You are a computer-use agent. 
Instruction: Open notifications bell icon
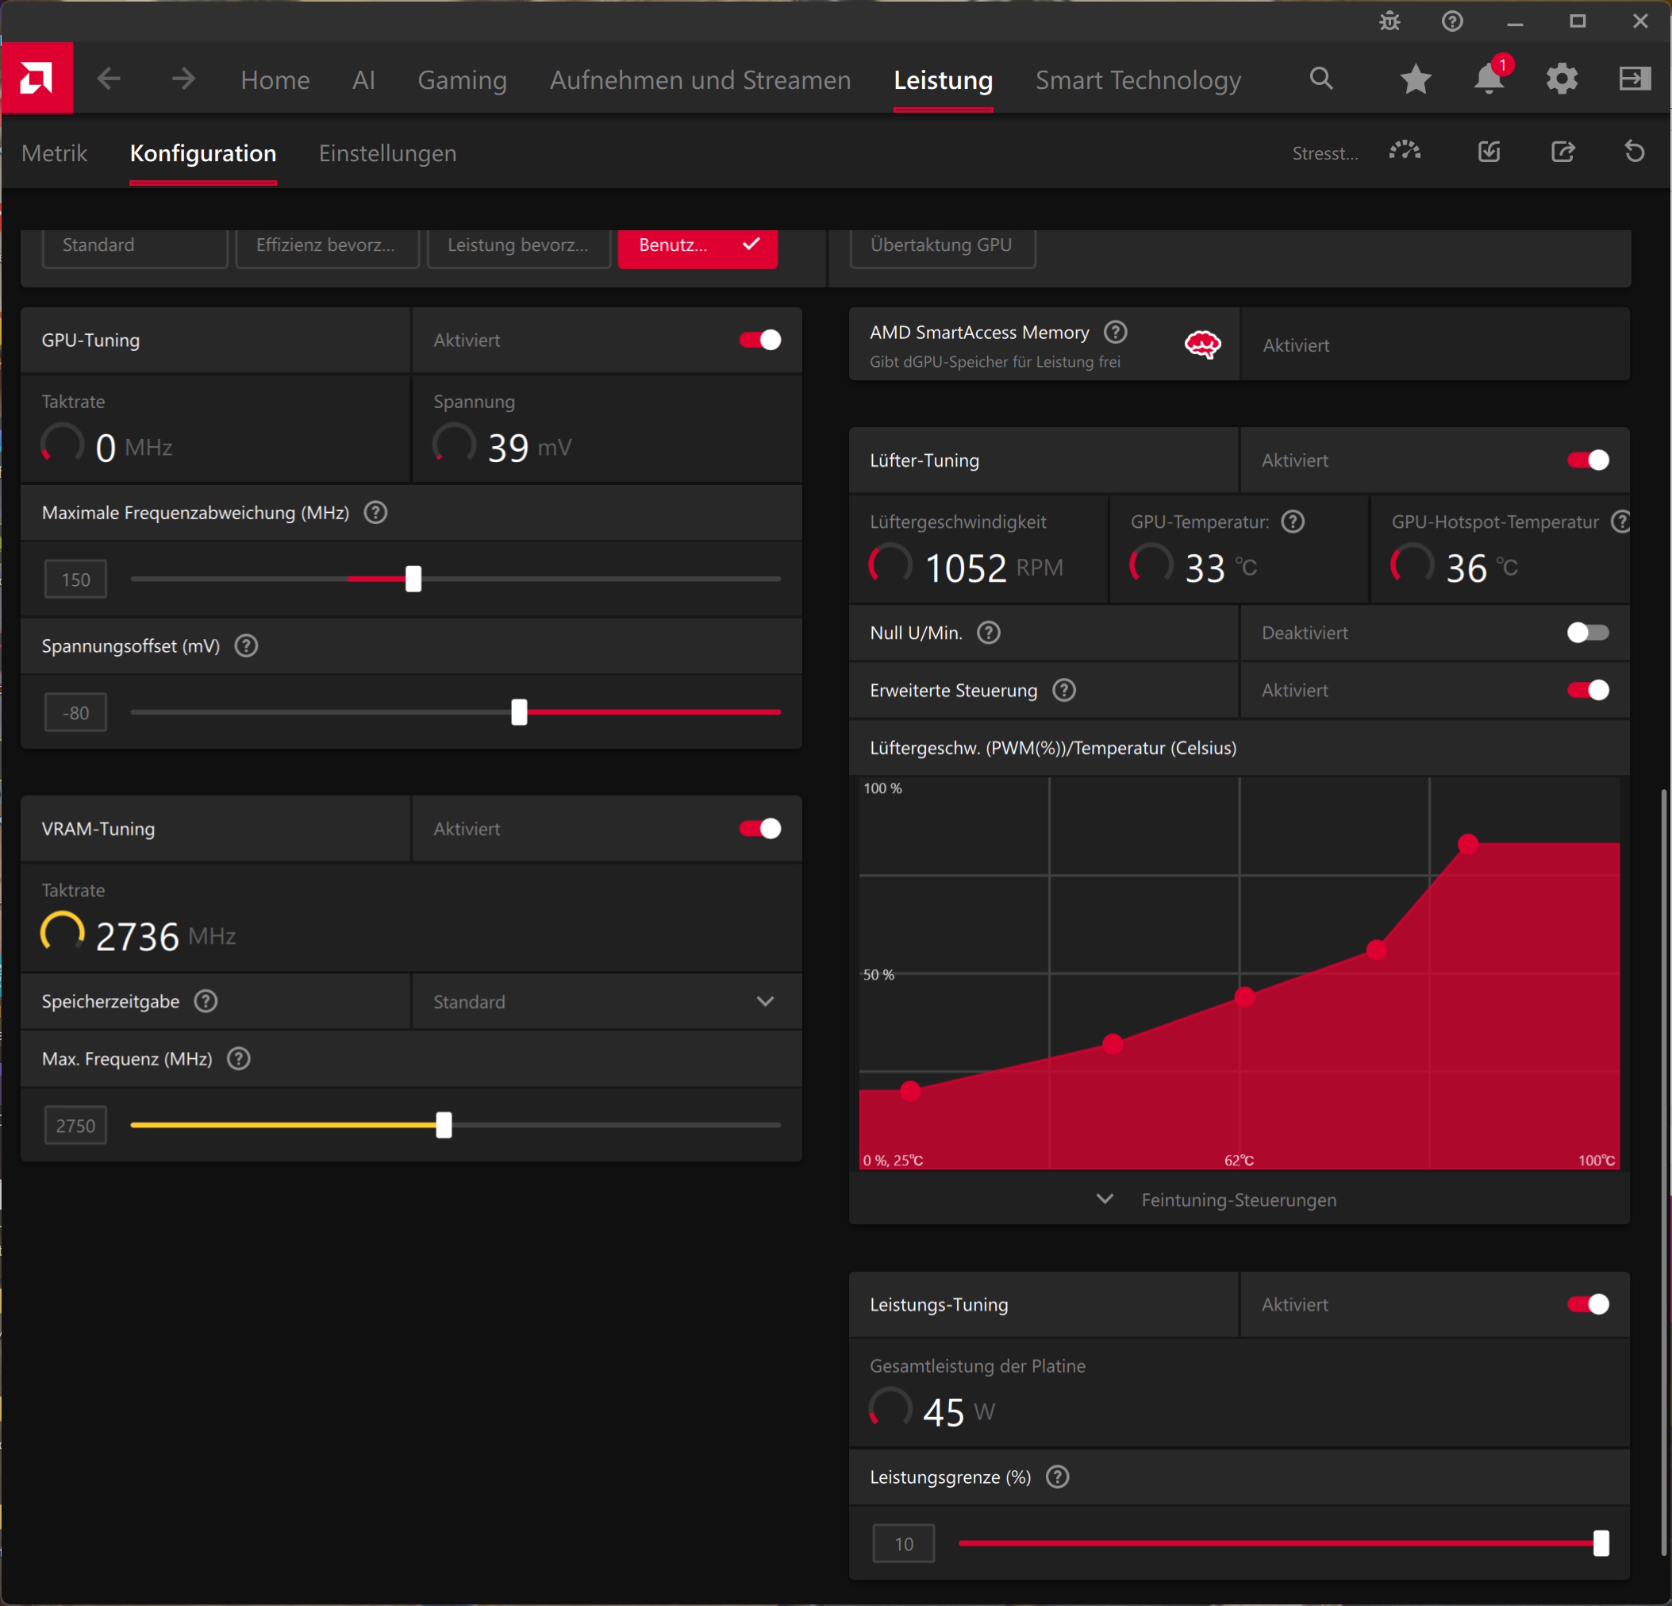tap(1489, 79)
